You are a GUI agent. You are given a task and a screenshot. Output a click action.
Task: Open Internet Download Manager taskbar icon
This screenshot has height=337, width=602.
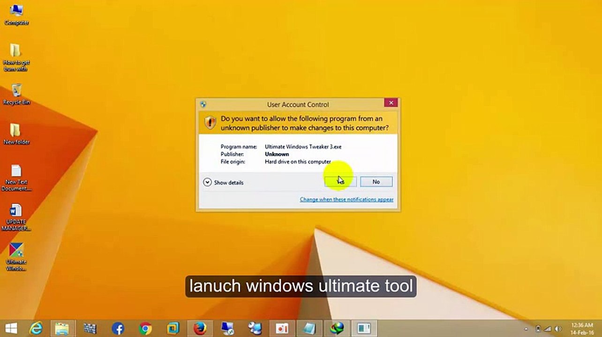point(337,329)
